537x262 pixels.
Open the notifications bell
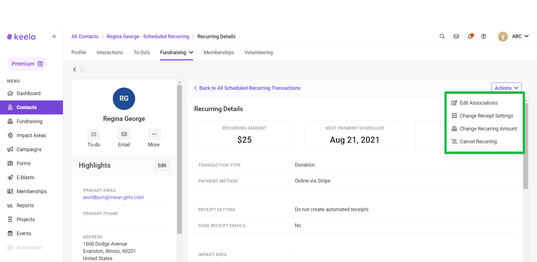(x=470, y=36)
